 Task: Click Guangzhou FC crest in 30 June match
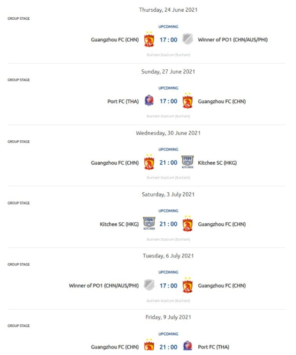click(149, 162)
